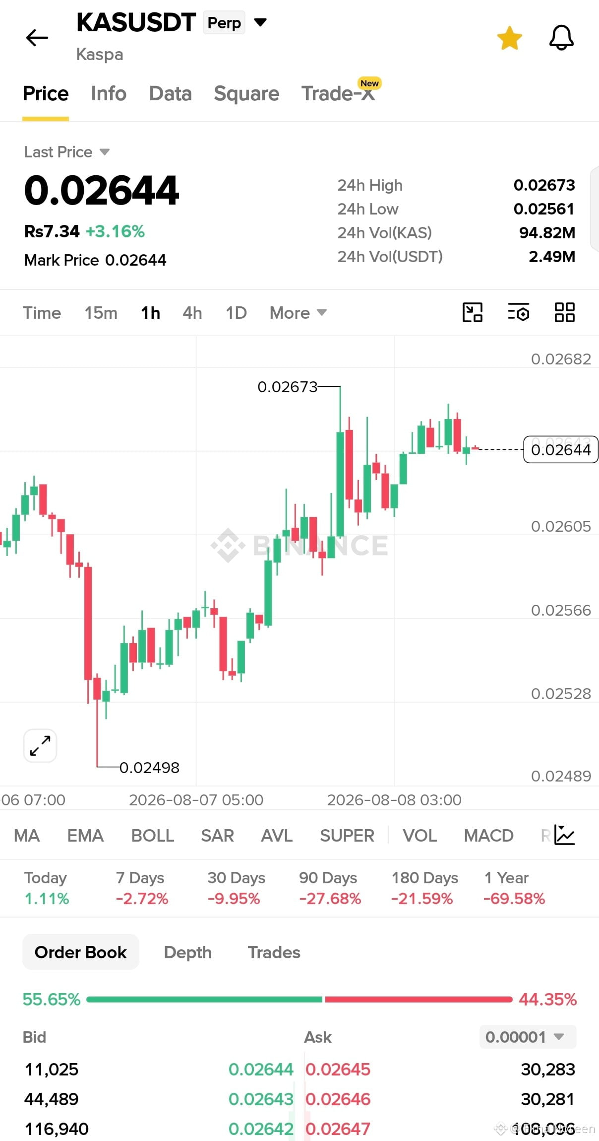Show the Depth view
The image size is (599, 1141).
click(x=187, y=952)
